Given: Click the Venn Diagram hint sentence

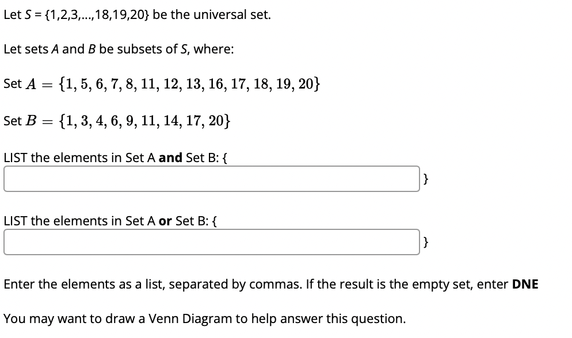Looking at the screenshot, I should click(204, 318).
